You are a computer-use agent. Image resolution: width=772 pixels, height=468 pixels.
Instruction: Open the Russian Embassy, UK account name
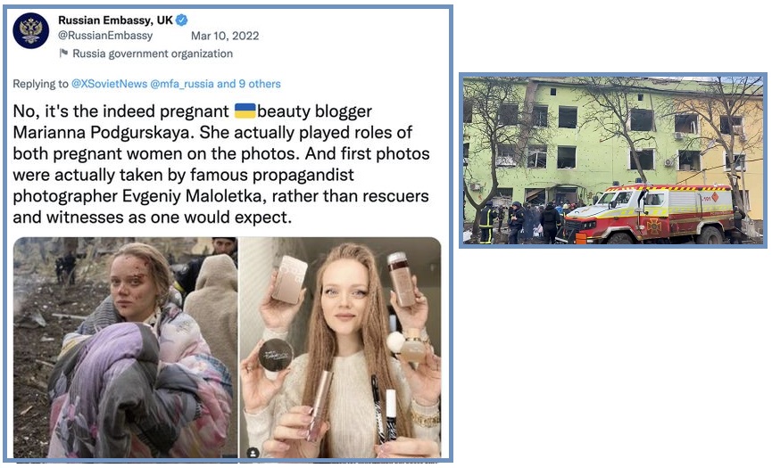[x=115, y=21]
